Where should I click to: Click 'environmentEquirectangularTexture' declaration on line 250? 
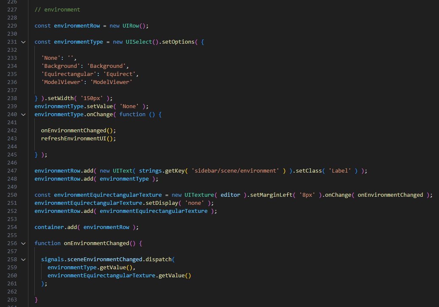point(108,195)
